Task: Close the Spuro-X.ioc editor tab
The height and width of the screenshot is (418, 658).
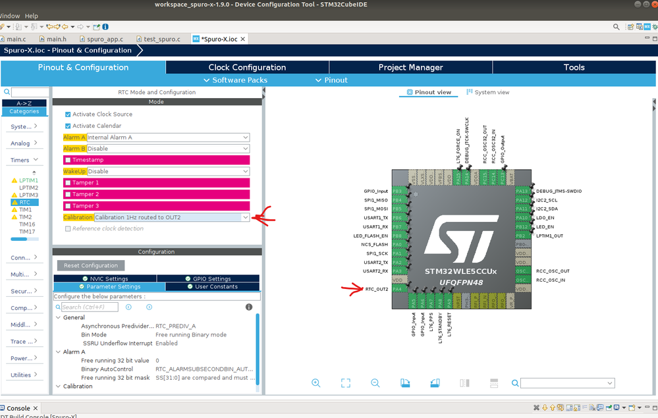Action: coord(242,39)
